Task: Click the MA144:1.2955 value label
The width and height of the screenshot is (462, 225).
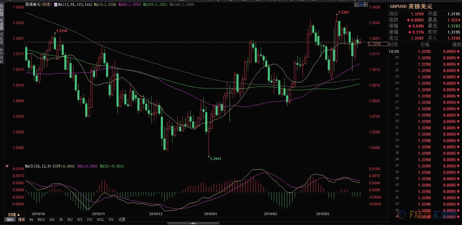Action: (x=182, y=5)
